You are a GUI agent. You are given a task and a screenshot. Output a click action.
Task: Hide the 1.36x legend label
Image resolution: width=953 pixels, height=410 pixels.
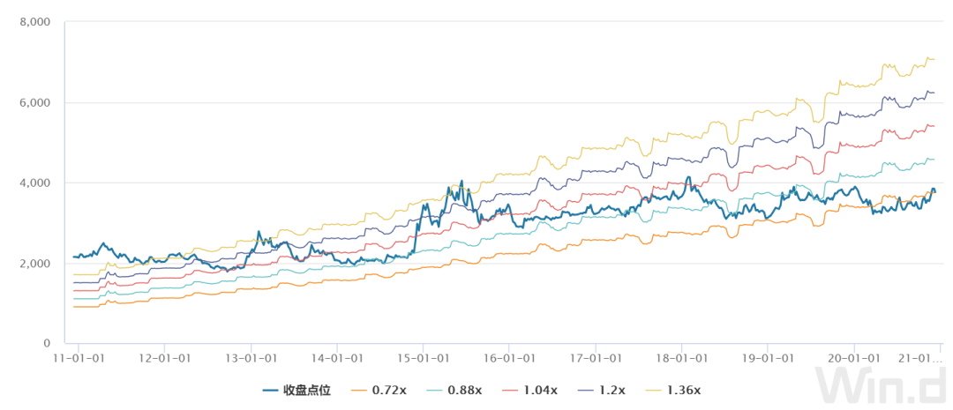click(685, 390)
